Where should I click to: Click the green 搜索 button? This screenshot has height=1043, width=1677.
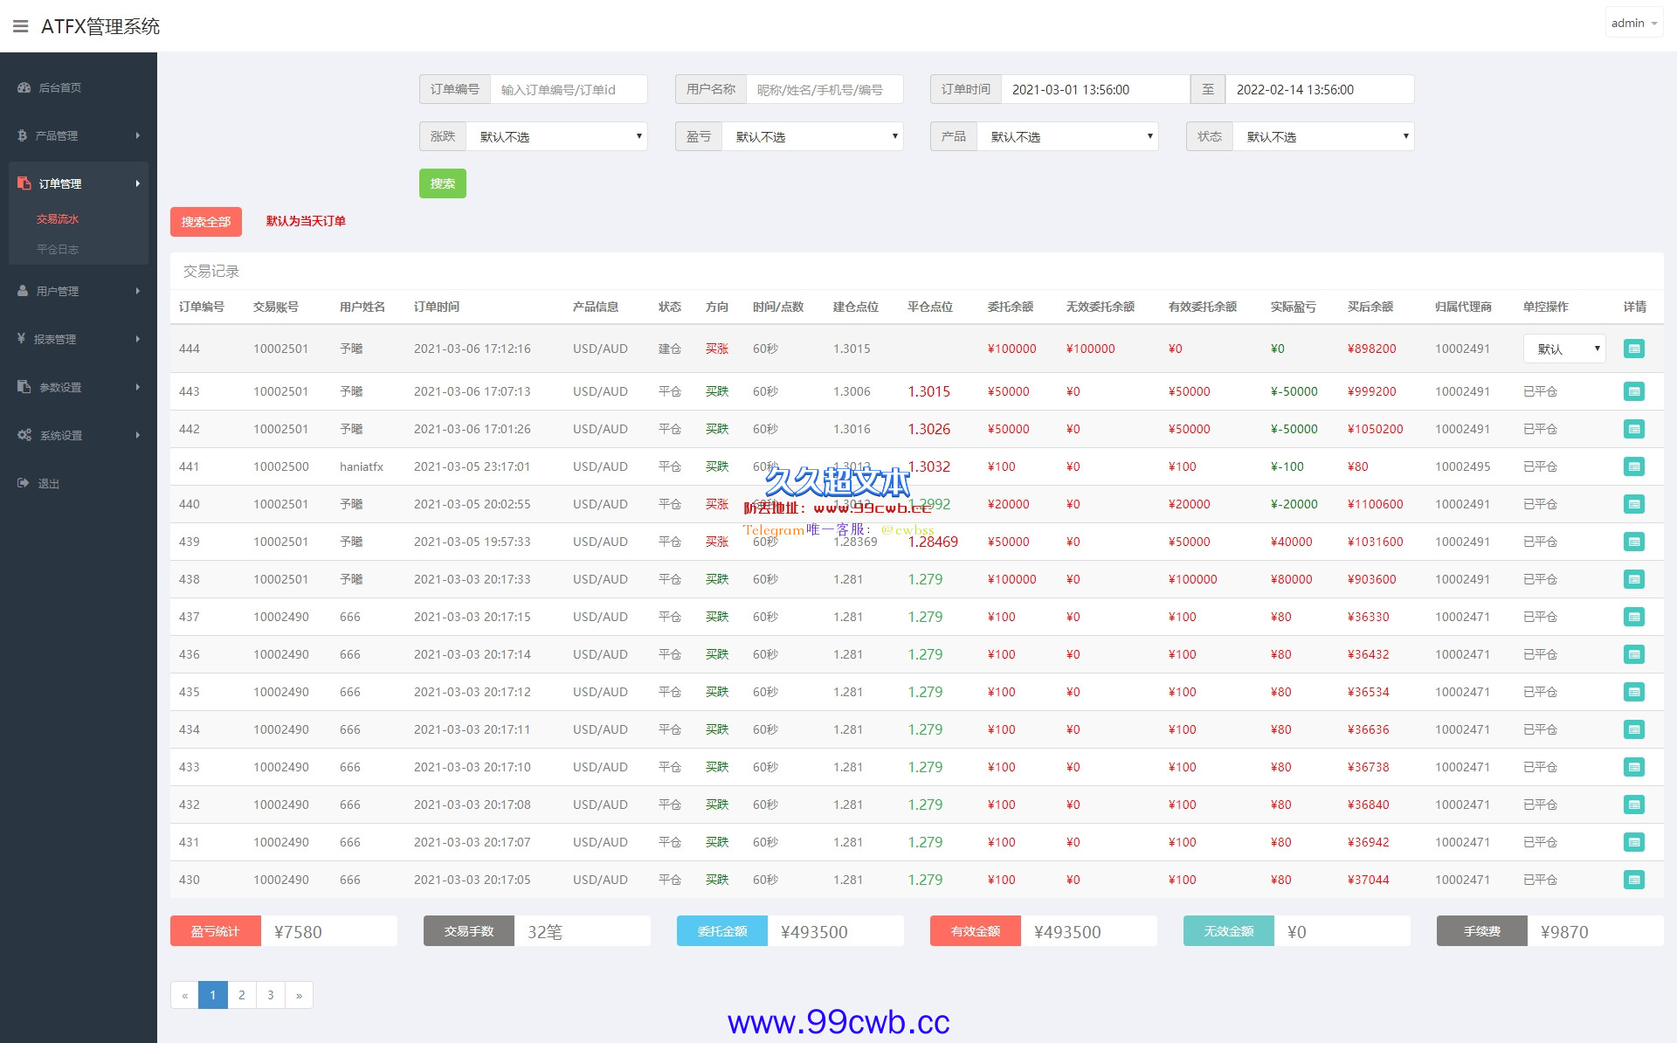click(443, 183)
